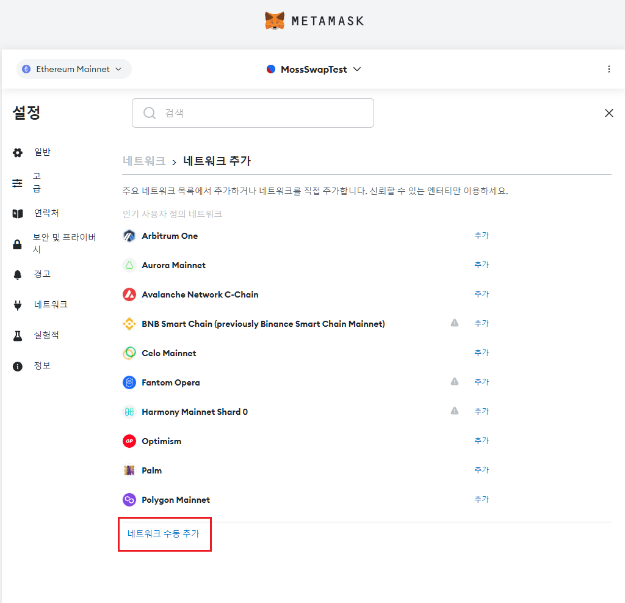Click the lock icon for security settings
This screenshot has height=603, width=625.
(17, 244)
